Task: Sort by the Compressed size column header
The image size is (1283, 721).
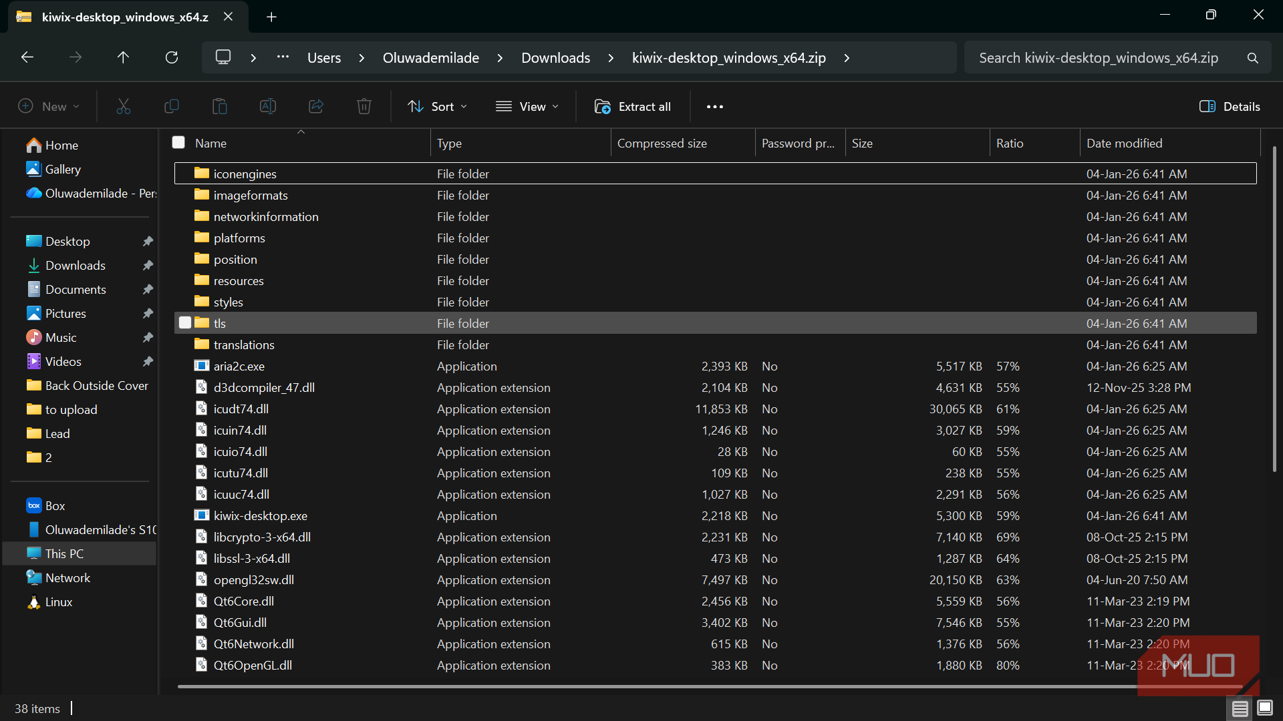Action: coord(683,143)
